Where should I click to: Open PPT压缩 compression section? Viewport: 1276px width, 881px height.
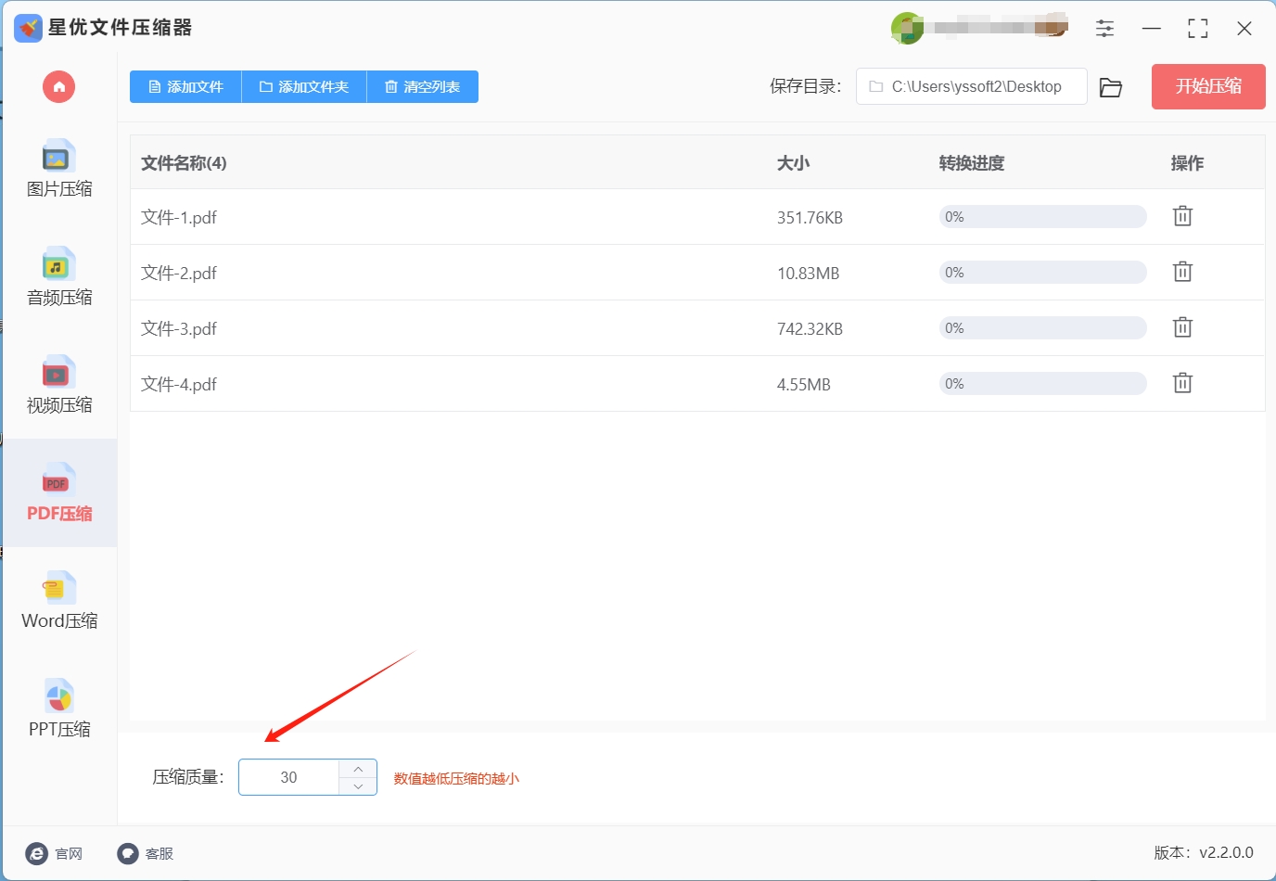tap(59, 709)
